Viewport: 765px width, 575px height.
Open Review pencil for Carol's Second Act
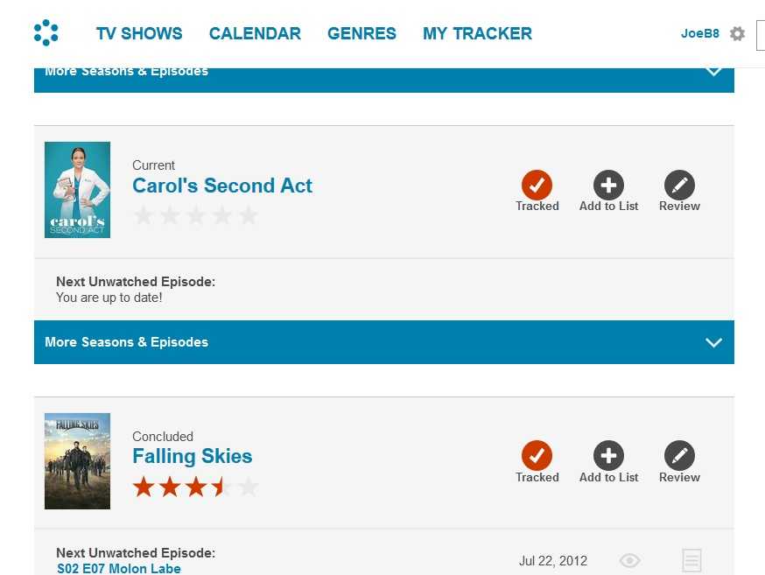[679, 186]
